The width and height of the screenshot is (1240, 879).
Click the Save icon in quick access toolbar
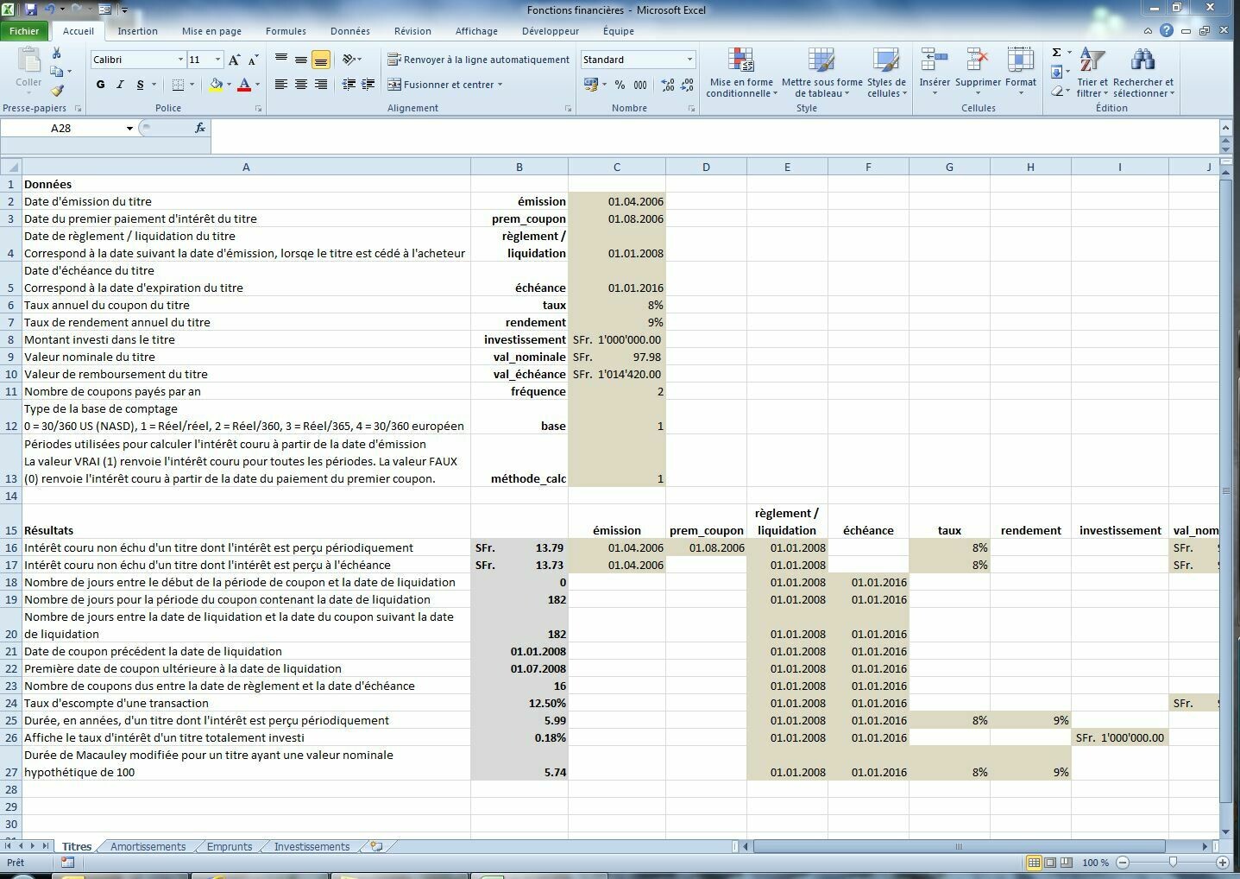(x=31, y=9)
